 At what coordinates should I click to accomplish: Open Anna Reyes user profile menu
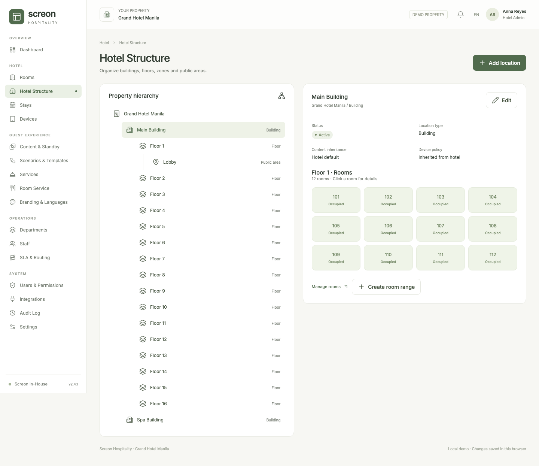[x=506, y=15]
